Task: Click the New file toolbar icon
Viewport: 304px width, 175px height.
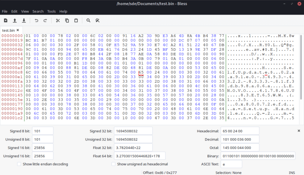Action: tap(6, 20)
